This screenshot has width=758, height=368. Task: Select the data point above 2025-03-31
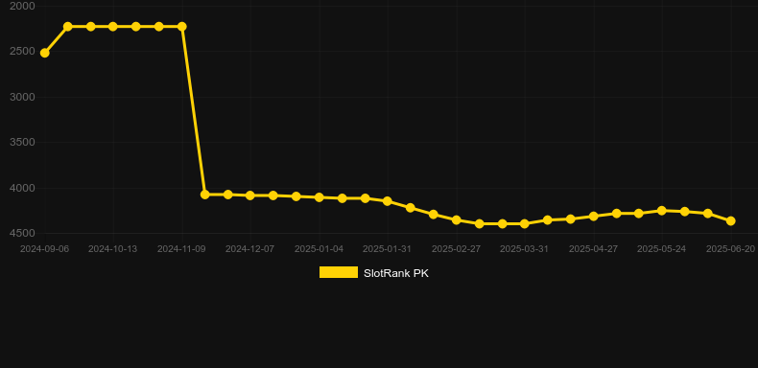[x=525, y=224]
